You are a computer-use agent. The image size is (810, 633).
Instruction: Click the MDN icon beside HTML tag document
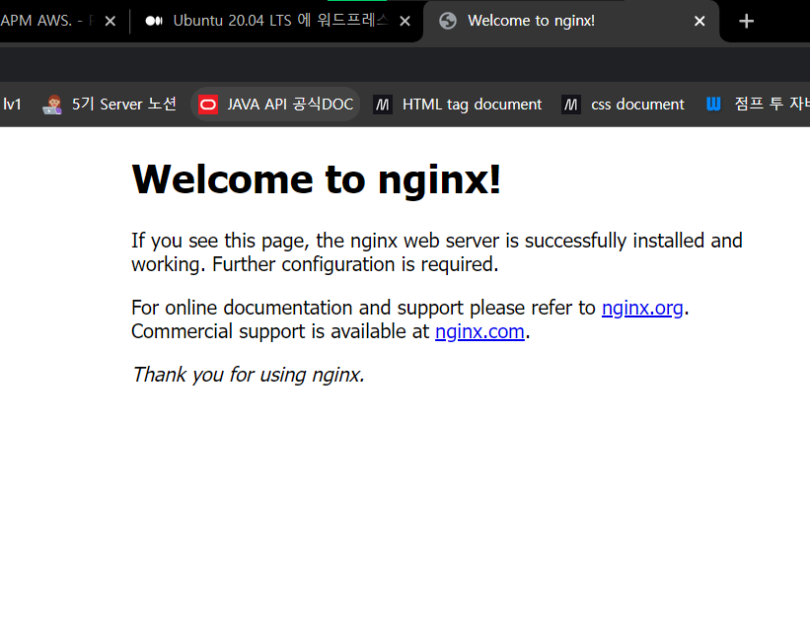(382, 105)
